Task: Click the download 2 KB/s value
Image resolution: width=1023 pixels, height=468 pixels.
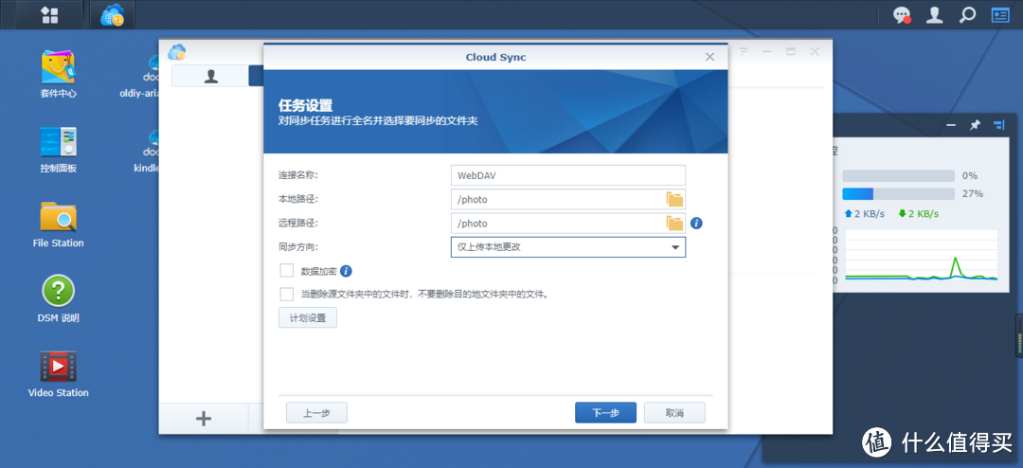Action: (x=918, y=214)
